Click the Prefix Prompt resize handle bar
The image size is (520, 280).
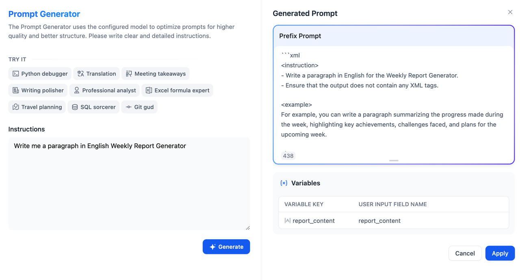pos(394,161)
